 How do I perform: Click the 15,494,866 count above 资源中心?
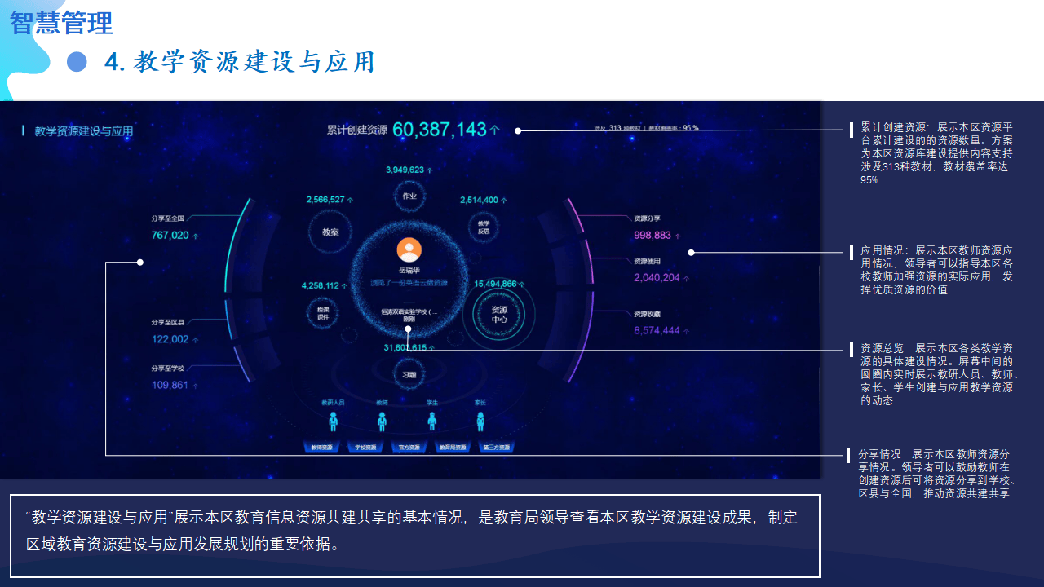pyautogui.click(x=495, y=284)
